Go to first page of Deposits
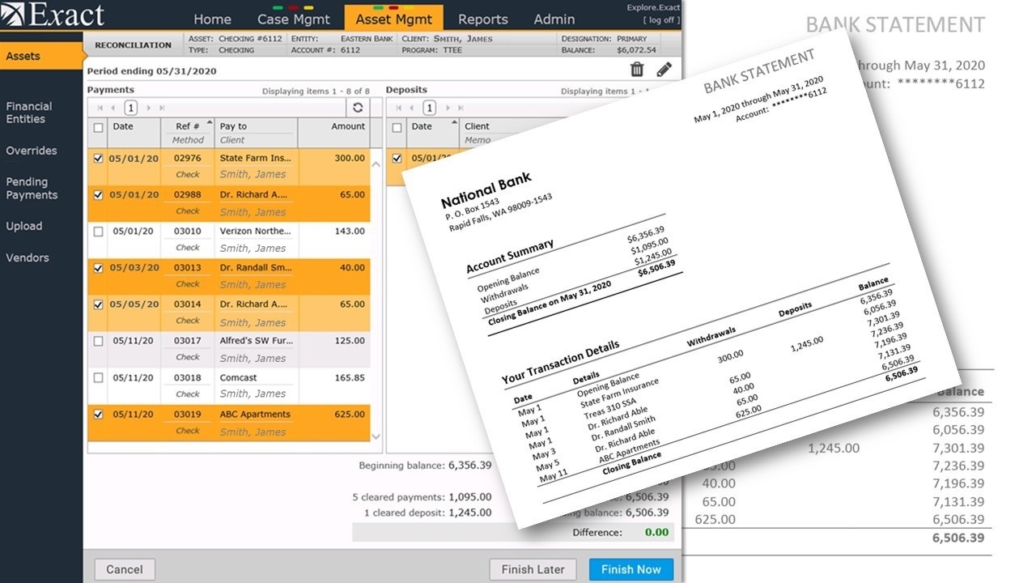This screenshot has width=1036, height=583. point(399,108)
